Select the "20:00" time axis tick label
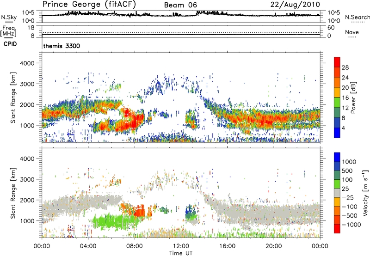Viewport: 370px width, 256px height. point(273,246)
